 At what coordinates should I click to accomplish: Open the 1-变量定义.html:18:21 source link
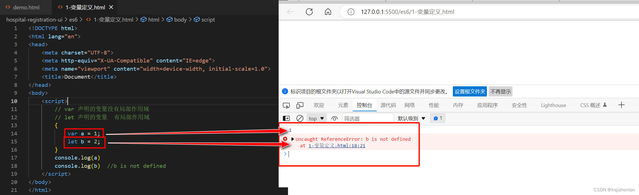tap(337, 146)
